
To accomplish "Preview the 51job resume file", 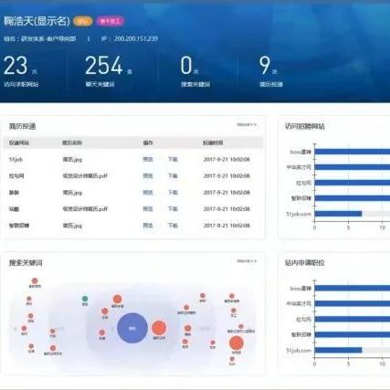I will pyautogui.click(x=148, y=159).
